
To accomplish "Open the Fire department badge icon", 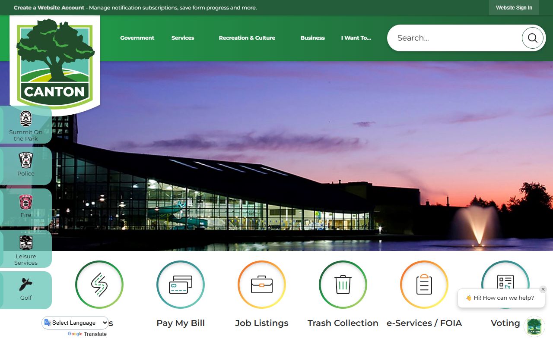I will coord(26,201).
